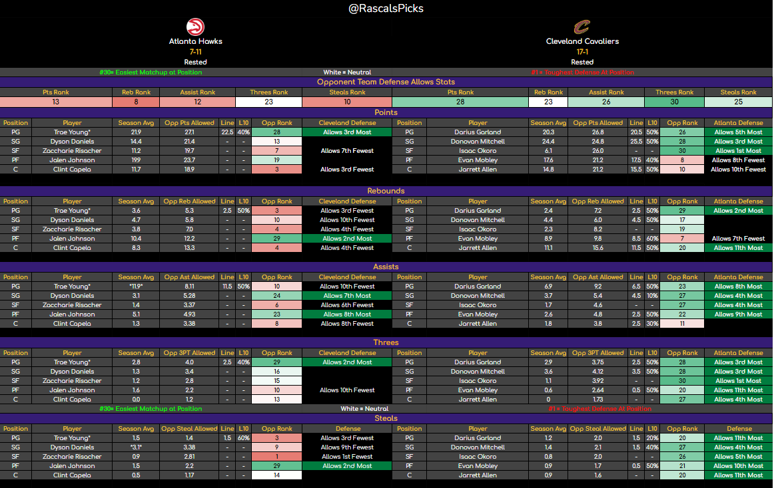Click Darius Garland's steals L10 value 20%
The height and width of the screenshot is (488, 774).
click(652, 438)
